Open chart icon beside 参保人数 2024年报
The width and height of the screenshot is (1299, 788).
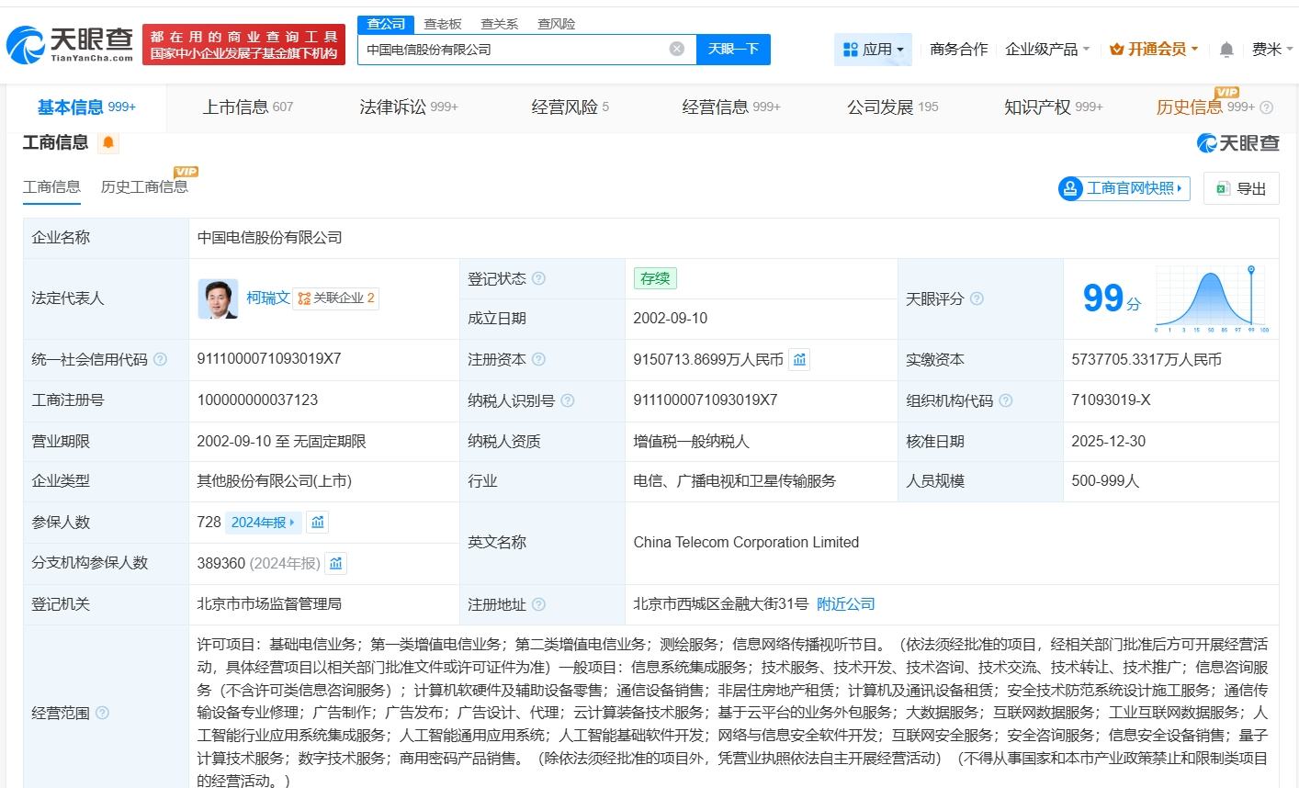[318, 523]
